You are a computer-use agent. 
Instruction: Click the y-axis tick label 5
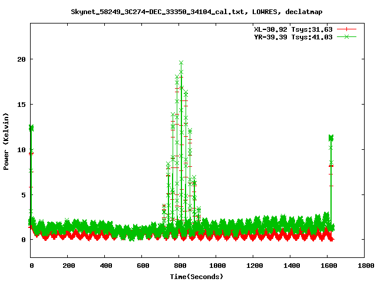point(24,195)
